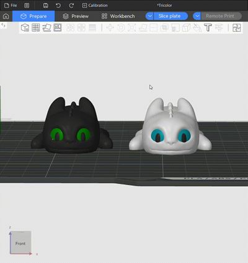The width and height of the screenshot is (248, 263).
Task: Click the Auto orient icon
Action: pyautogui.click(x=46, y=28)
